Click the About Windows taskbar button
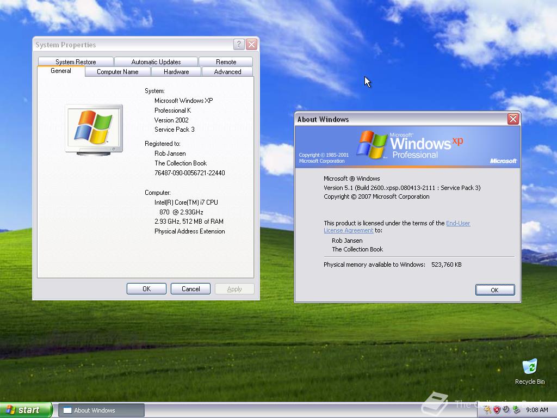The image size is (557, 418). point(101,410)
